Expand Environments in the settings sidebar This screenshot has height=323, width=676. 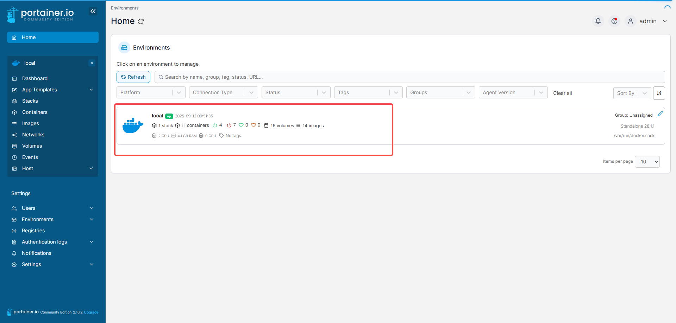pos(92,219)
